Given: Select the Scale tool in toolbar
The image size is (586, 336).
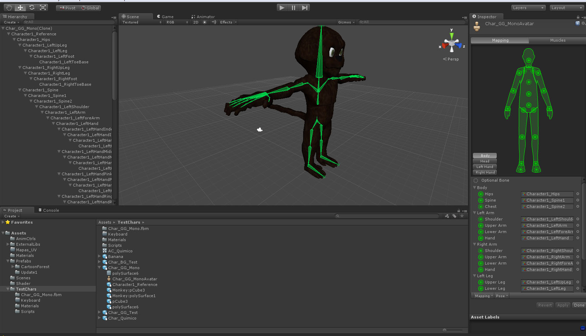Looking at the screenshot, I should (43, 8).
